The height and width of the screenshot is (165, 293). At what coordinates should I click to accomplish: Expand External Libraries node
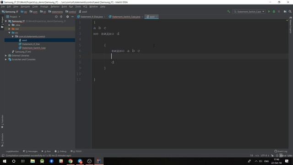[x=6, y=55]
